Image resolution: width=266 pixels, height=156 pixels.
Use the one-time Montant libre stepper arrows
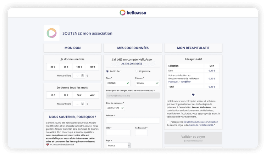[82, 76]
